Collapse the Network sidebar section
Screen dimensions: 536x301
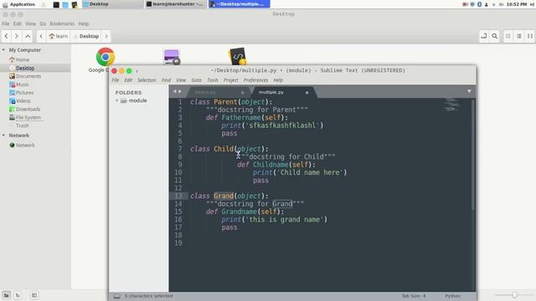[3, 135]
